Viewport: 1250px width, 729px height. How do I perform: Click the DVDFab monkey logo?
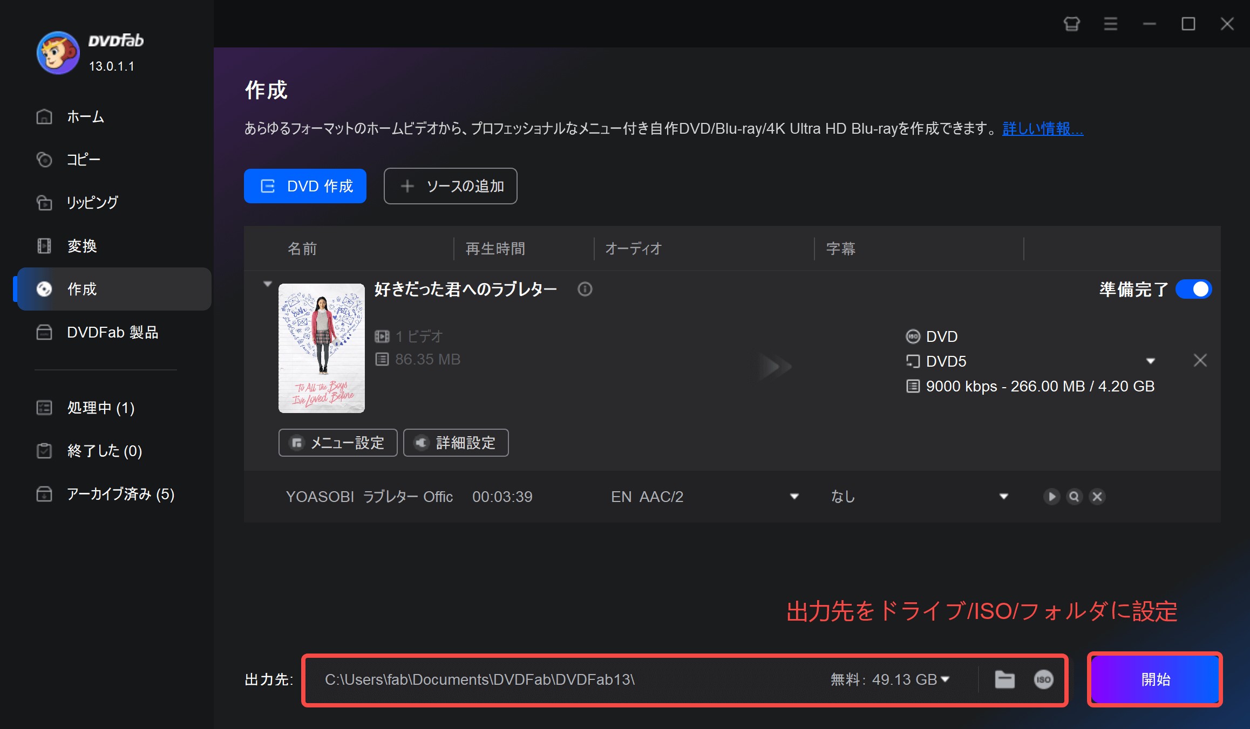[58, 53]
